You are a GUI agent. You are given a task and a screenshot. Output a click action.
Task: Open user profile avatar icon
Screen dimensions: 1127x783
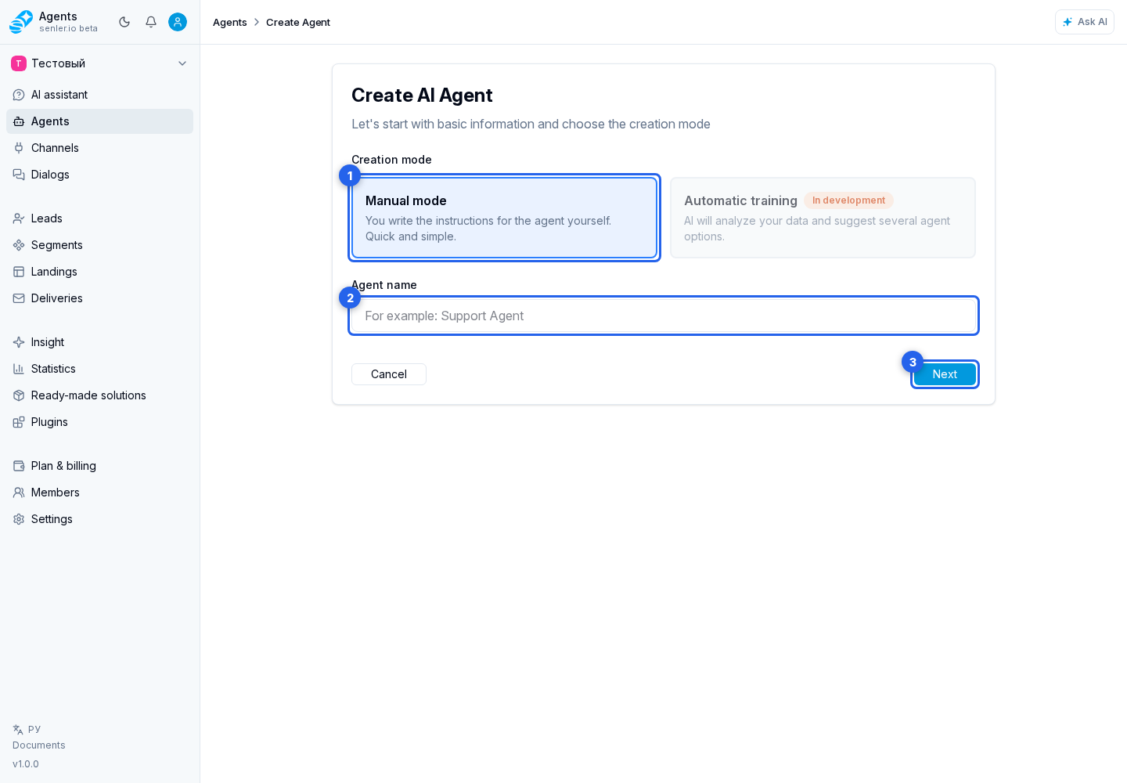pyautogui.click(x=178, y=22)
